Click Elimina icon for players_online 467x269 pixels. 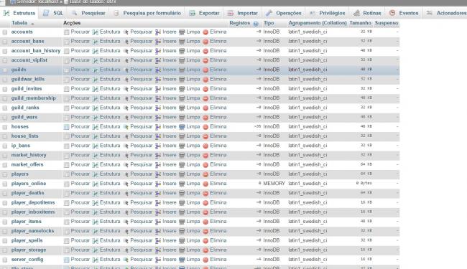[x=205, y=184]
